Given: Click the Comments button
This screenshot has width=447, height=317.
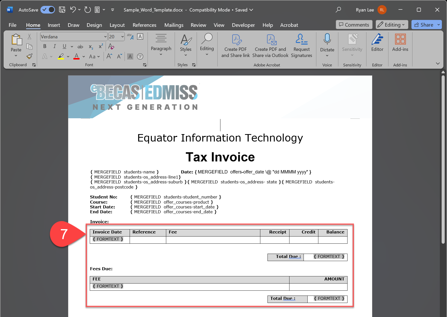Looking at the screenshot, I should click(x=354, y=25).
